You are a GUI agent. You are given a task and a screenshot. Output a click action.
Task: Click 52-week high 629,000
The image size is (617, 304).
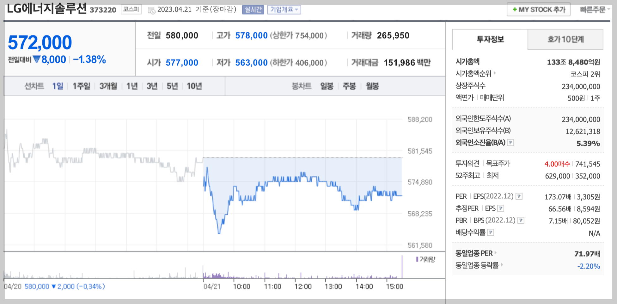click(557, 176)
